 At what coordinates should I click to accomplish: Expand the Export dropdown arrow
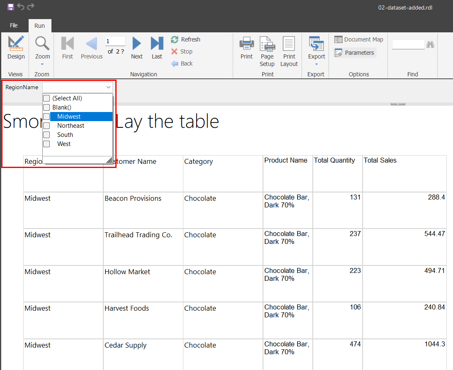coord(317,64)
